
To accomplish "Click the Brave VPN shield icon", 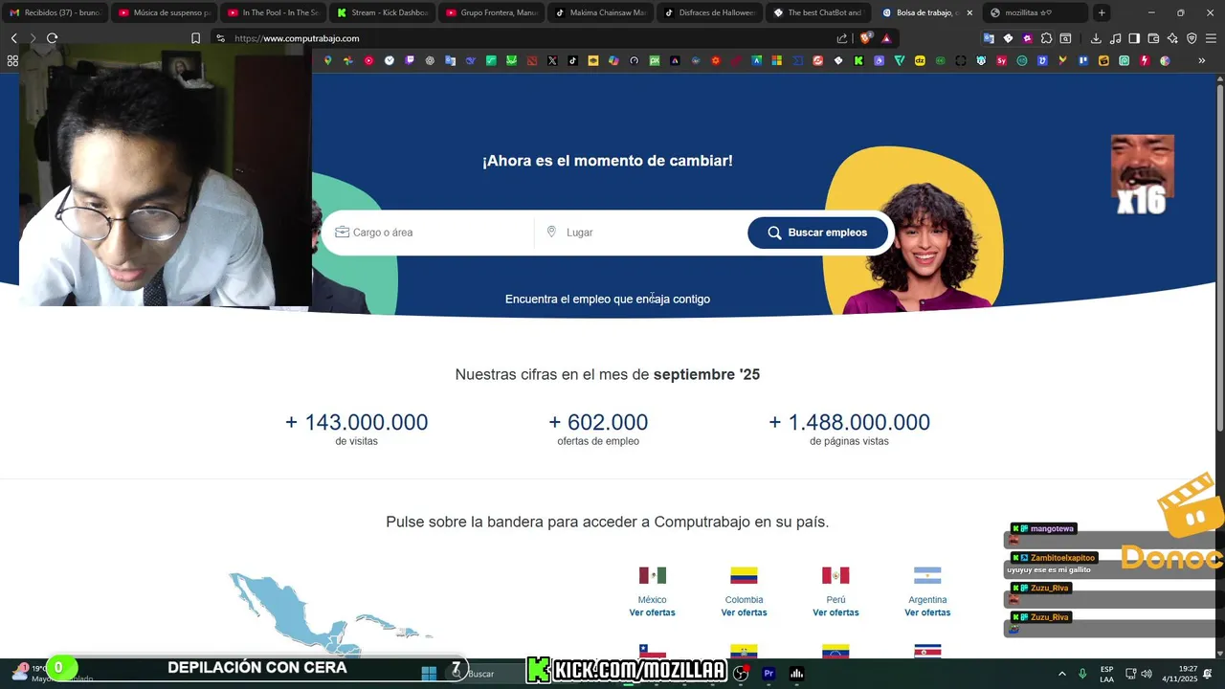I will [x=1192, y=38].
